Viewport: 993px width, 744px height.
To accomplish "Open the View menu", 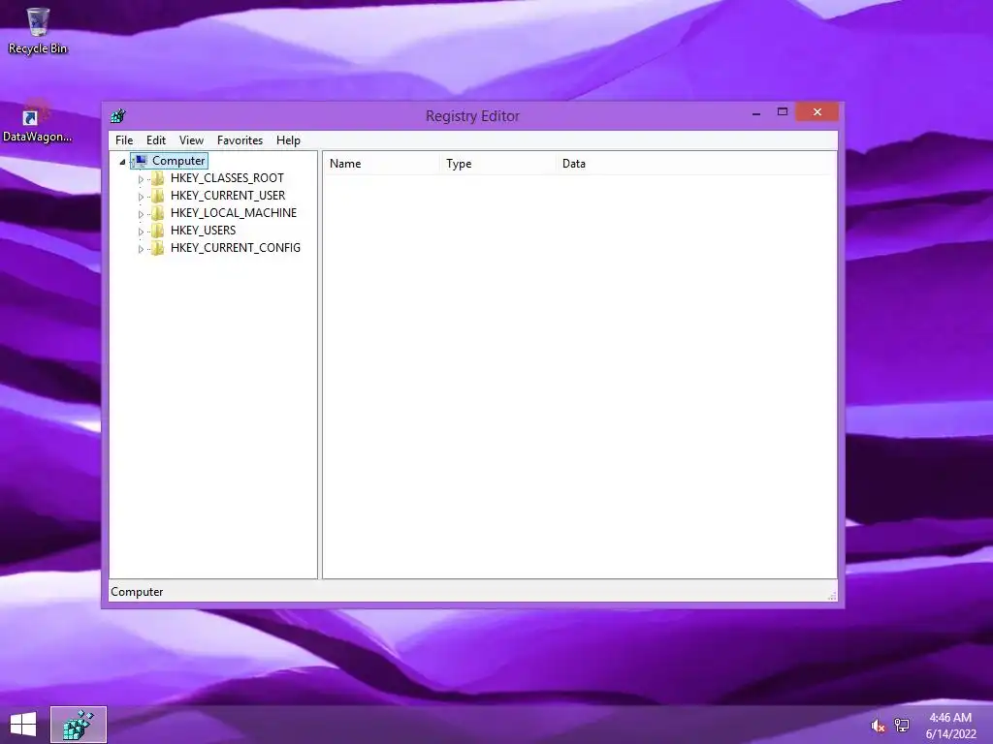I will (x=191, y=140).
